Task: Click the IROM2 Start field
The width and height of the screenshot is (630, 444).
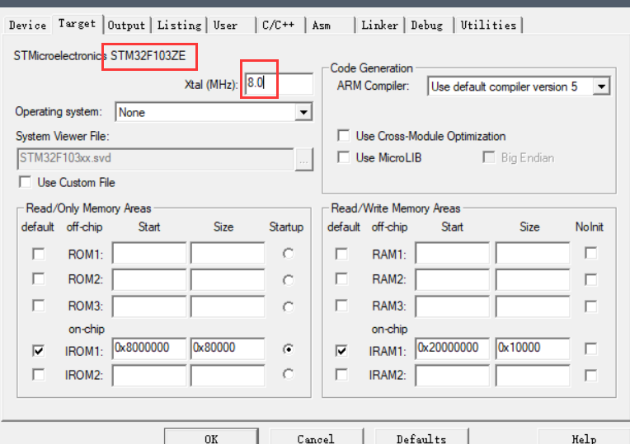Action: click(149, 376)
